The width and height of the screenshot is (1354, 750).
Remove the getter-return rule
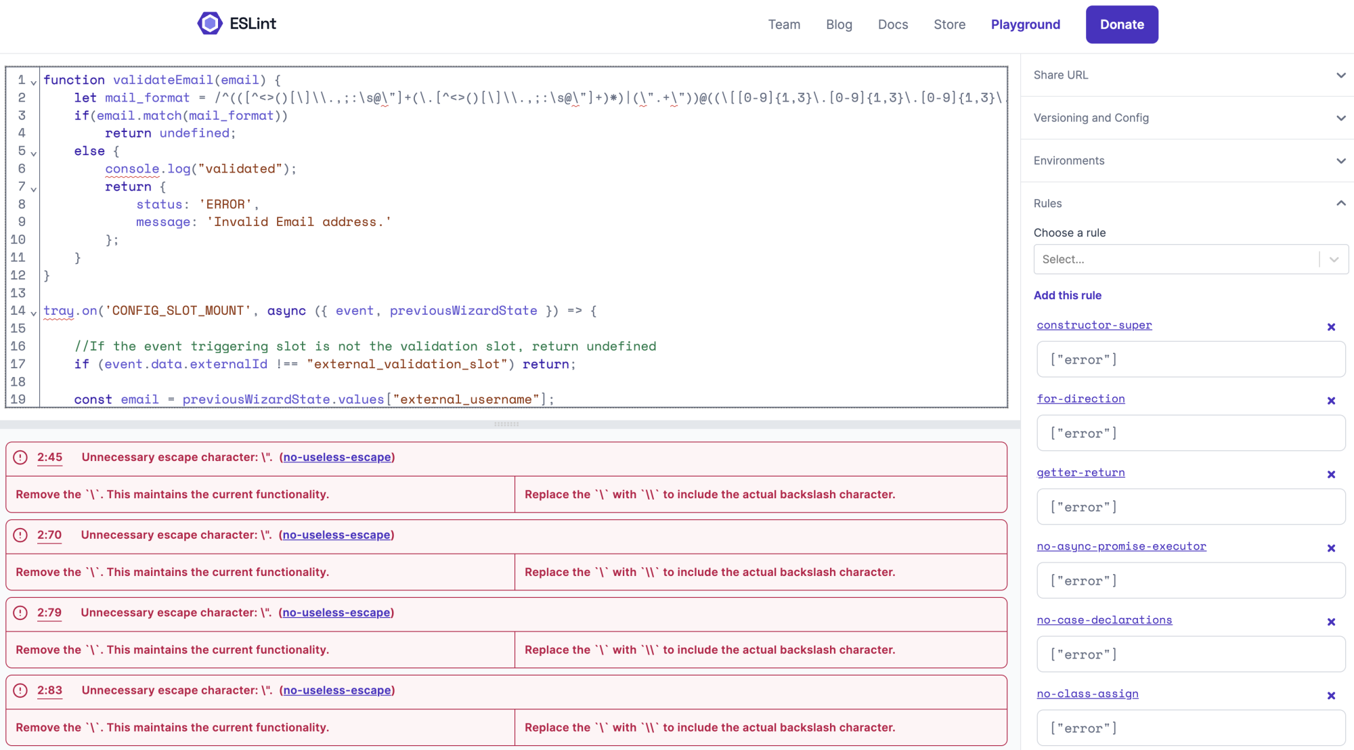[1331, 474]
